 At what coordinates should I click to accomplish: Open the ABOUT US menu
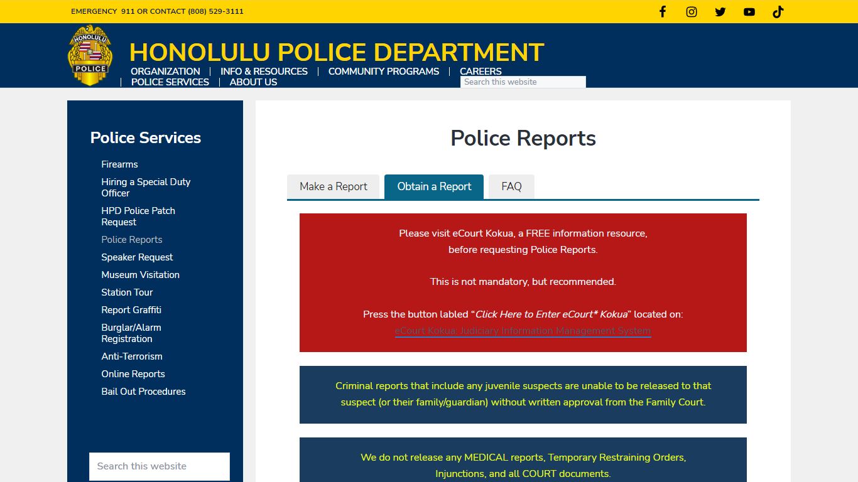point(253,82)
